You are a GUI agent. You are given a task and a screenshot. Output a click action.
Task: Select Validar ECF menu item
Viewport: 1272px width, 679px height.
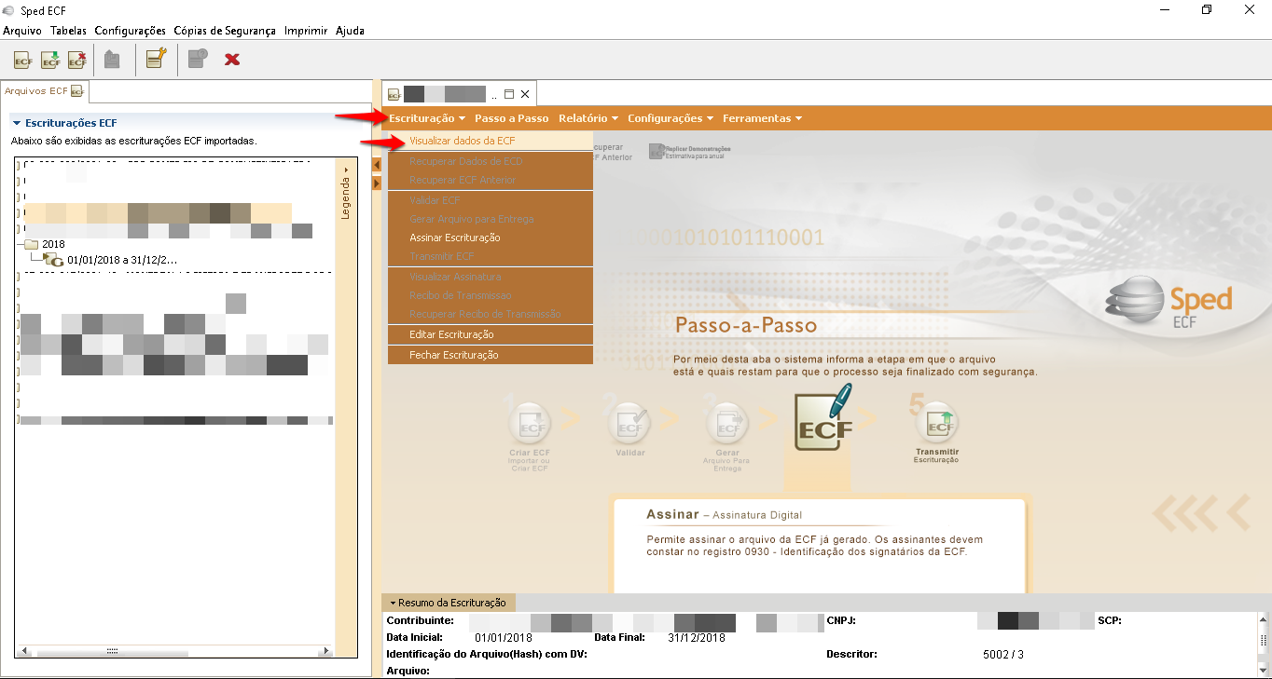(x=491, y=200)
